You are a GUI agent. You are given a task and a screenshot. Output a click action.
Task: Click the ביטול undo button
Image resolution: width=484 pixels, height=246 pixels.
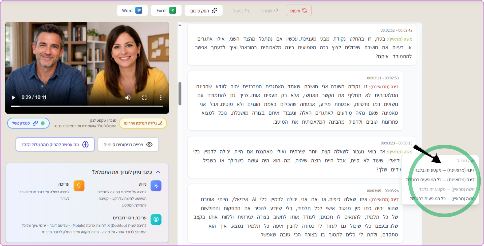[240, 11]
